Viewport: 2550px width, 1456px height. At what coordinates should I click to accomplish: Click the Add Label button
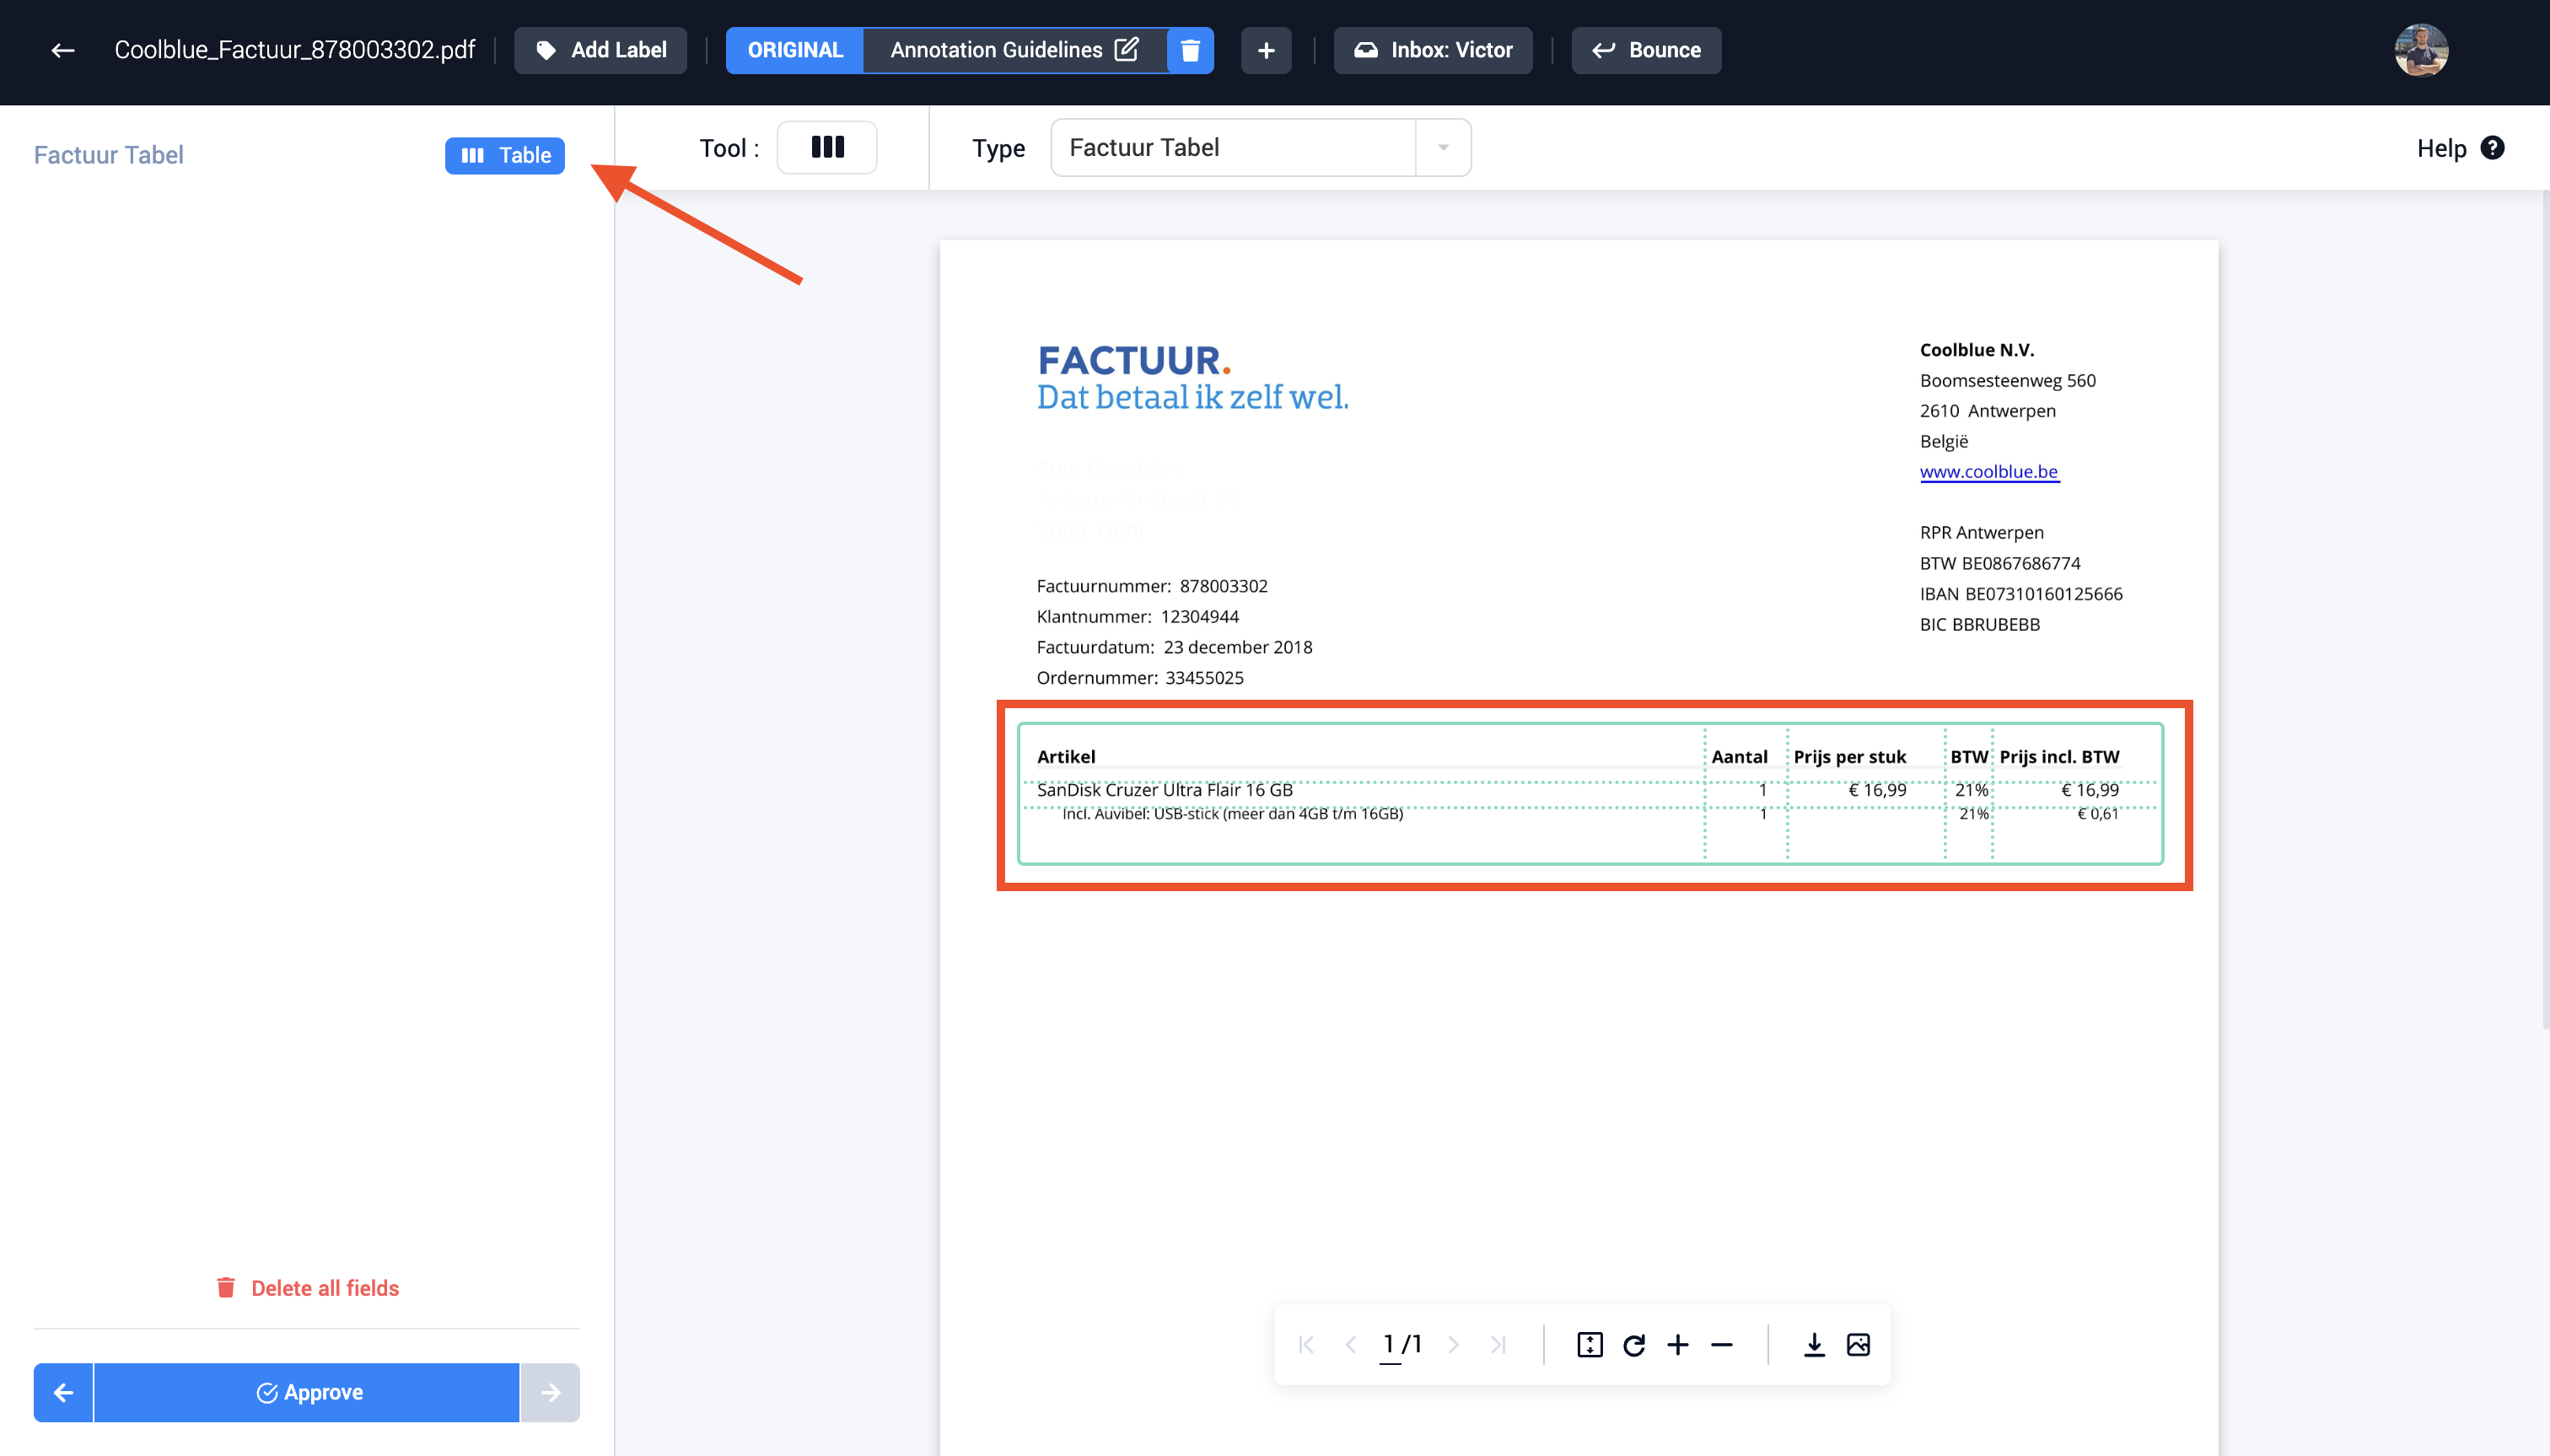[x=600, y=50]
